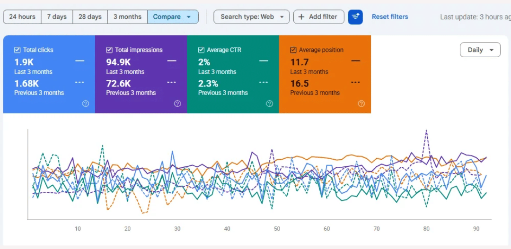Toggle the Average CTR checkbox

point(201,50)
